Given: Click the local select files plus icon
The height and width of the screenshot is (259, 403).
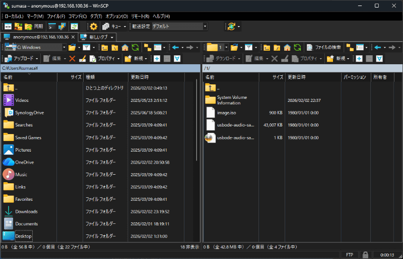Looking at the screenshot, I should [157, 59].
